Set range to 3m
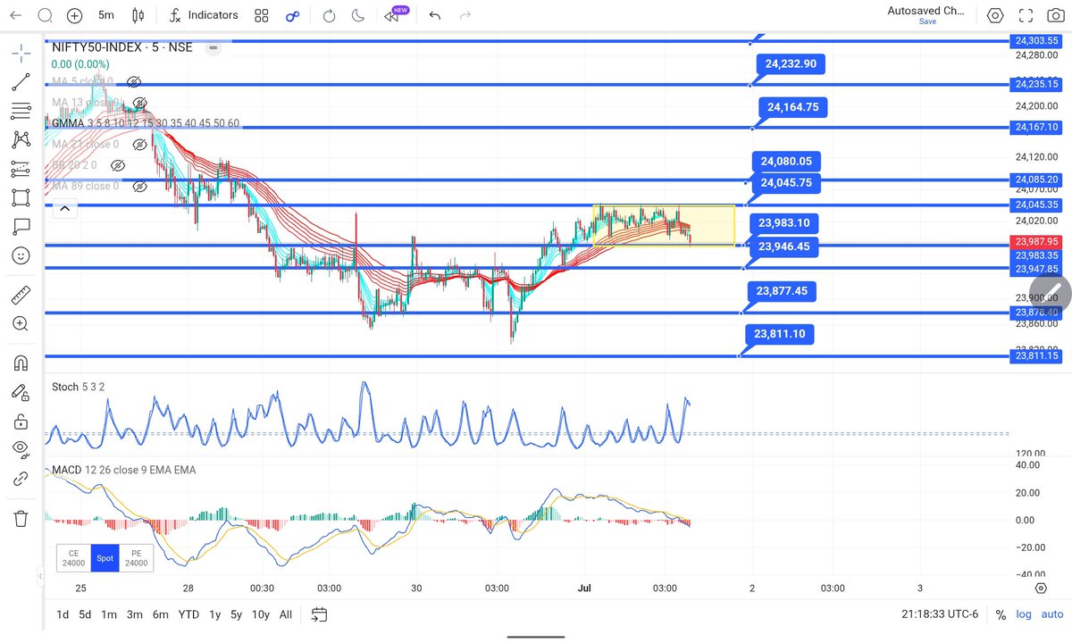Screen dimensions: 1072x643 135,614
